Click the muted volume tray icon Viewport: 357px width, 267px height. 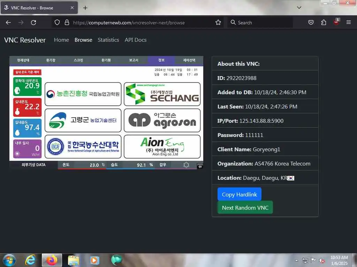[322, 261]
